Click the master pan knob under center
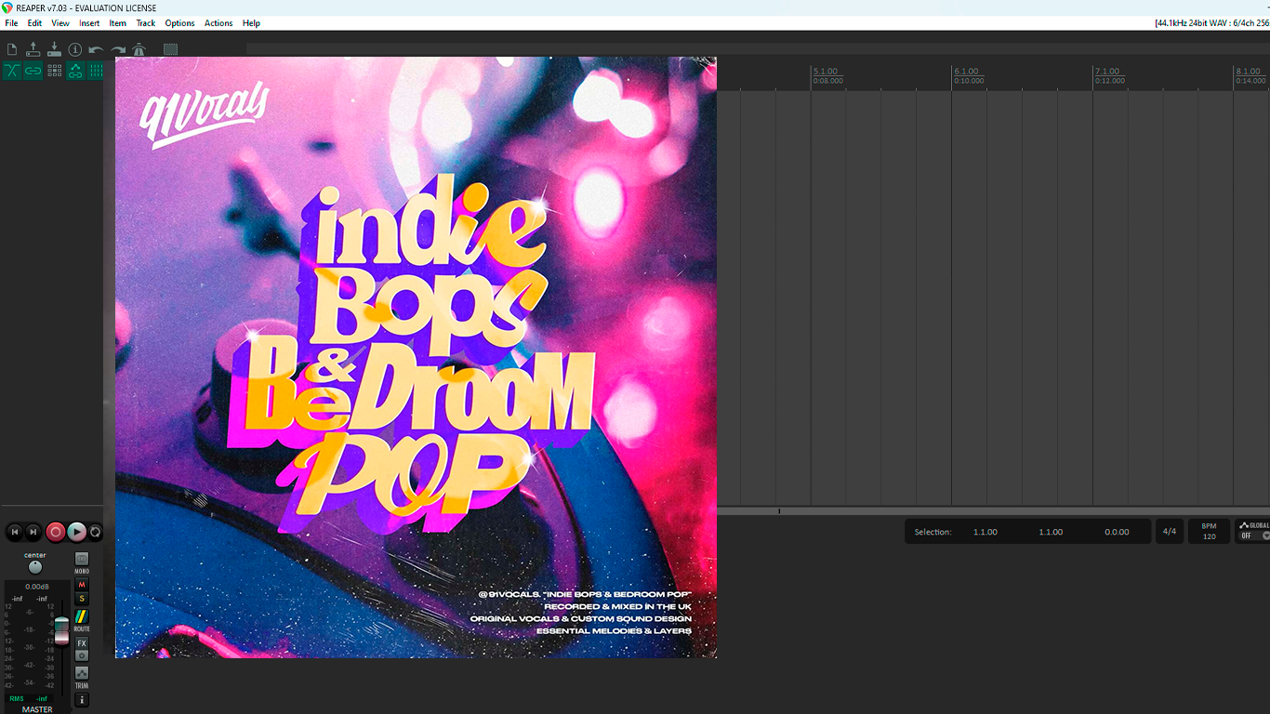Image resolution: width=1270 pixels, height=714 pixels. (35, 567)
